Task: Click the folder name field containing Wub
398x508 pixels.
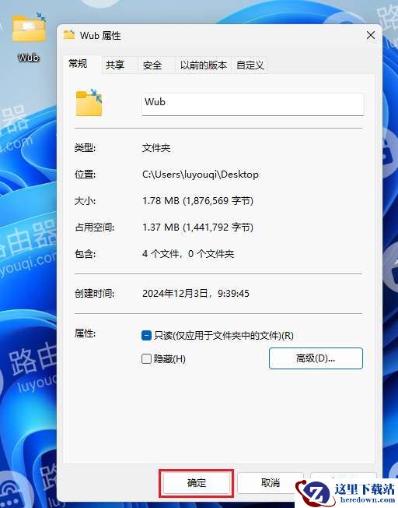Action: (x=253, y=104)
